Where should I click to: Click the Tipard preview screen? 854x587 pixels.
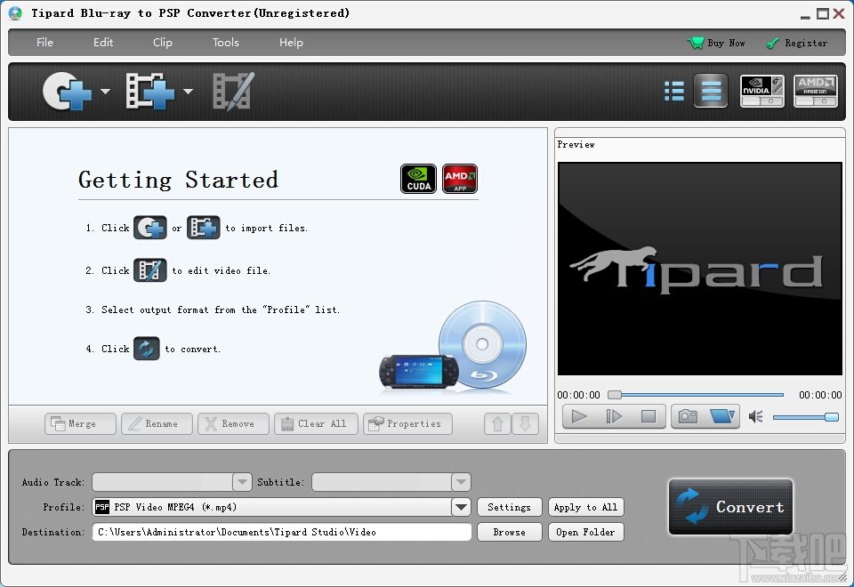pyautogui.click(x=699, y=269)
